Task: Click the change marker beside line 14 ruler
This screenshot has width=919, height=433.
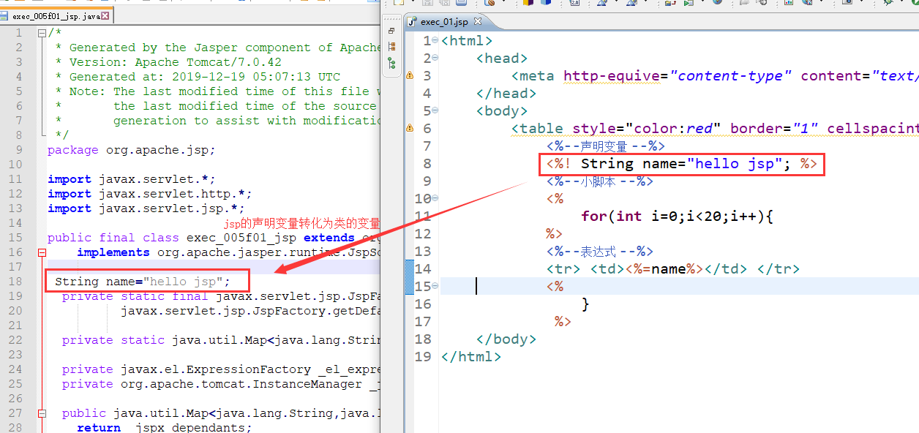Action: (409, 276)
